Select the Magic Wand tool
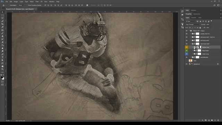 coord(2,21)
